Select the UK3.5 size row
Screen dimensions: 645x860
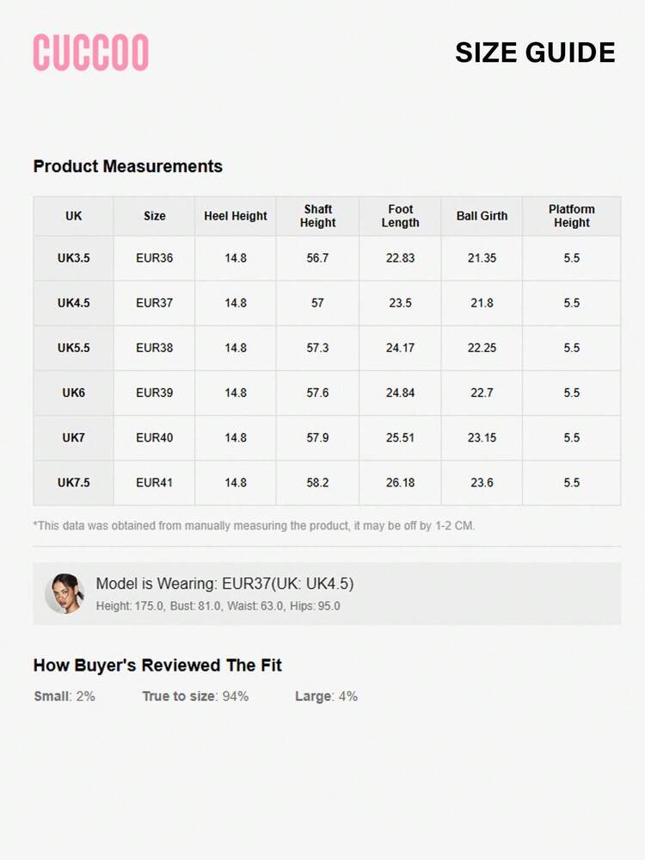coord(74,258)
